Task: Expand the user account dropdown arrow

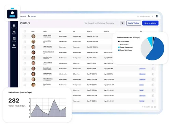Action: (153, 16)
